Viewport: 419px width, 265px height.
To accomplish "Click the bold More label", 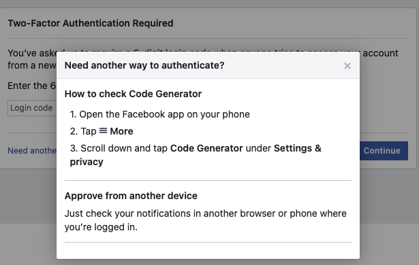I will tap(121, 131).
